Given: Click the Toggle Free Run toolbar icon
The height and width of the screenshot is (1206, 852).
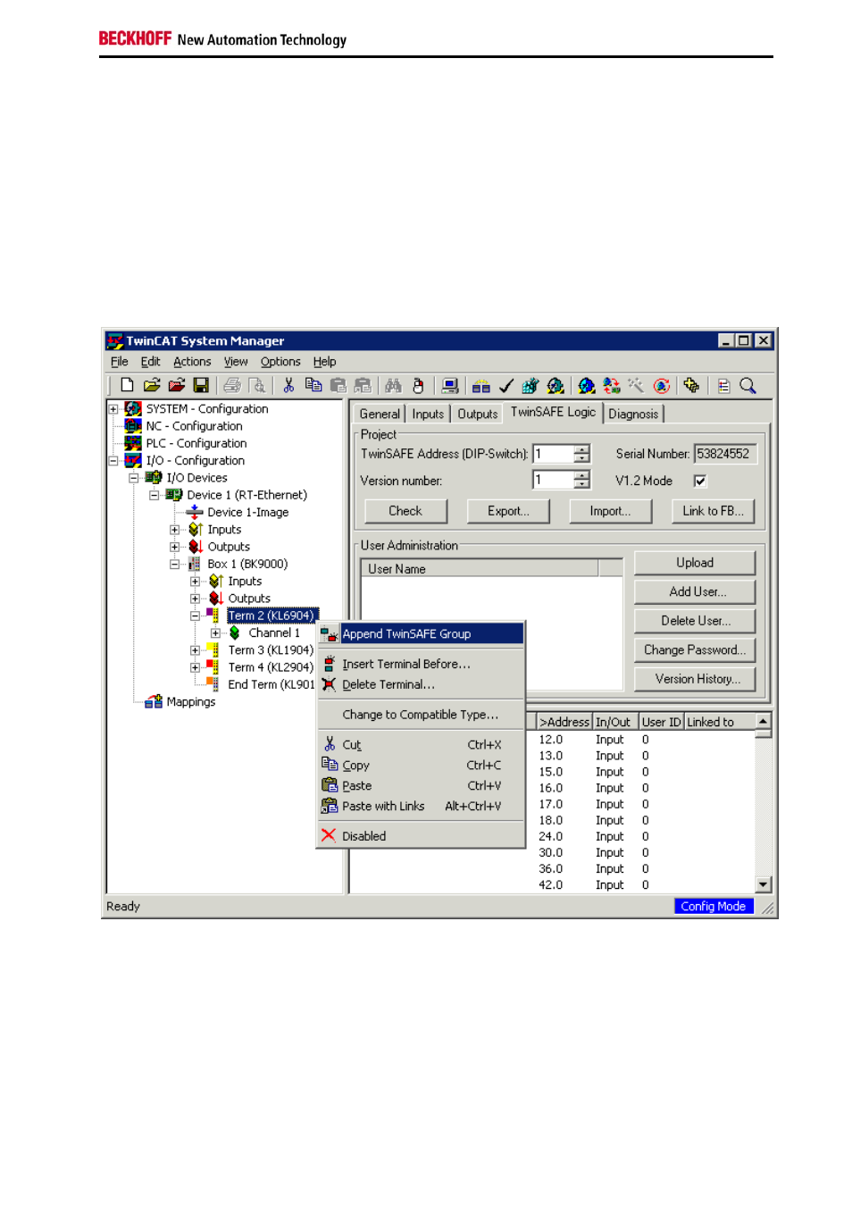Looking at the screenshot, I should [662, 386].
